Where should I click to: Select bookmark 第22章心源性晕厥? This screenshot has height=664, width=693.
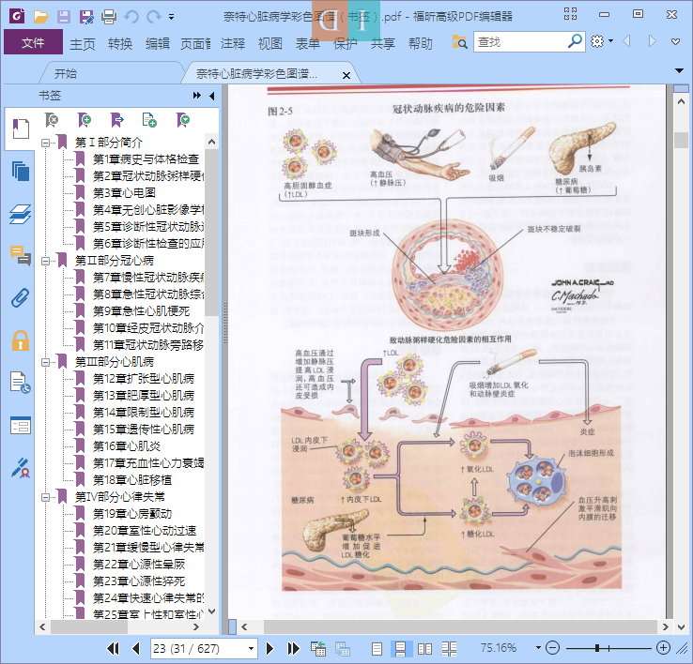(139, 565)
